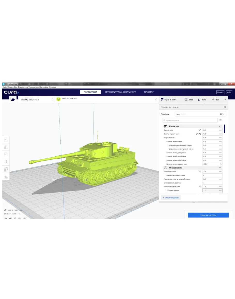Reset 'Толщина стенки' value with revert arrow
Image resolution: width=235 pixels, height=299 pixels.
point(200,172)
